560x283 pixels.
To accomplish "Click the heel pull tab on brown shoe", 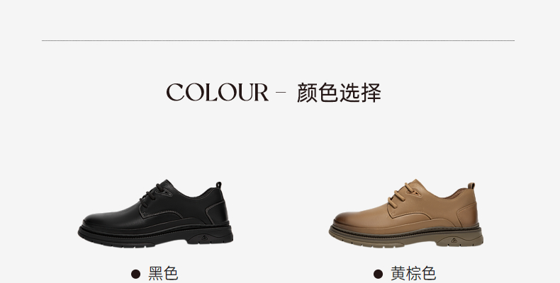I will [x=471, y=185].
